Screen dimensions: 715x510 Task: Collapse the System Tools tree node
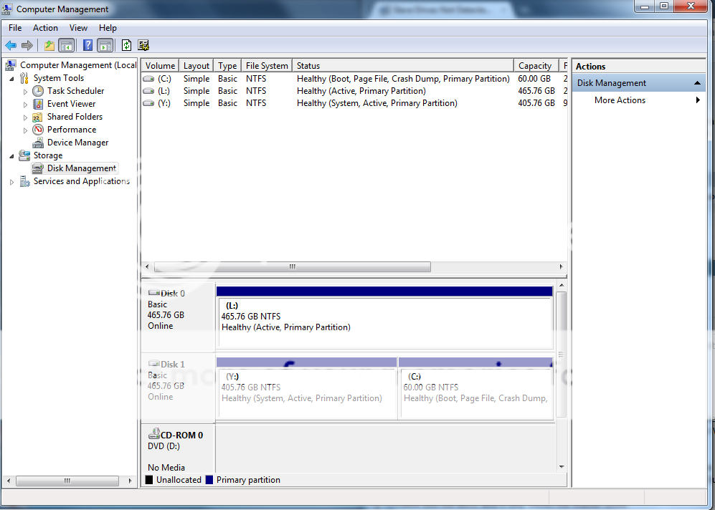click(x=12, y=78)
